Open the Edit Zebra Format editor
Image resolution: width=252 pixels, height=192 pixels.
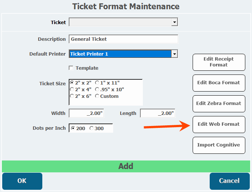point(219,103)
